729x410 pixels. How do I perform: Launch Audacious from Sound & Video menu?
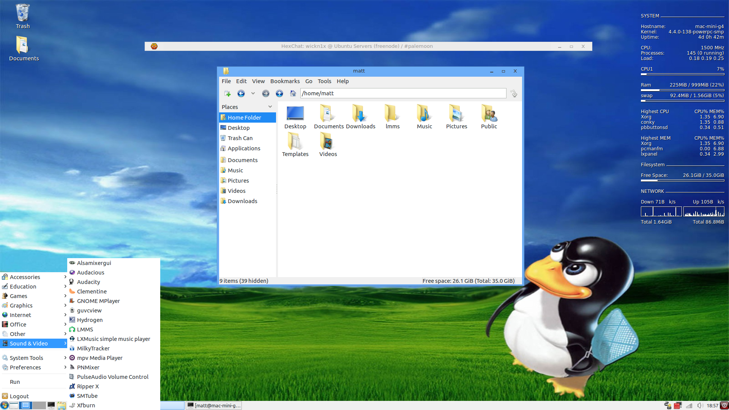coord(114,273)
